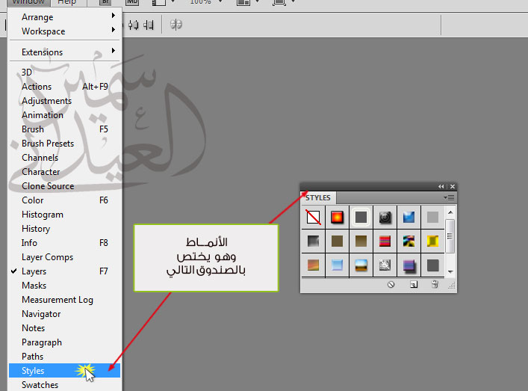Apply the Default Style (None) swatch
Image resolution: width=528 pixels, height=391 pixels.
coord(313,218)
